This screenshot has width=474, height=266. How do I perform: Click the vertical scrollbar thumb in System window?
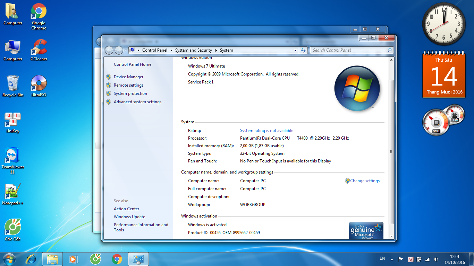[391, 151]
